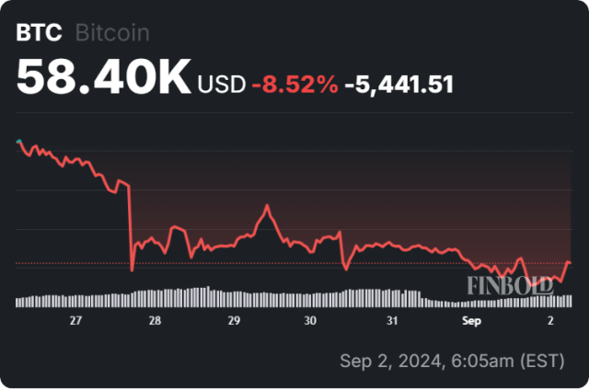Screen dimensions: 589x389
Task: Click the green starting dot on chart
Action: [19, 142]
